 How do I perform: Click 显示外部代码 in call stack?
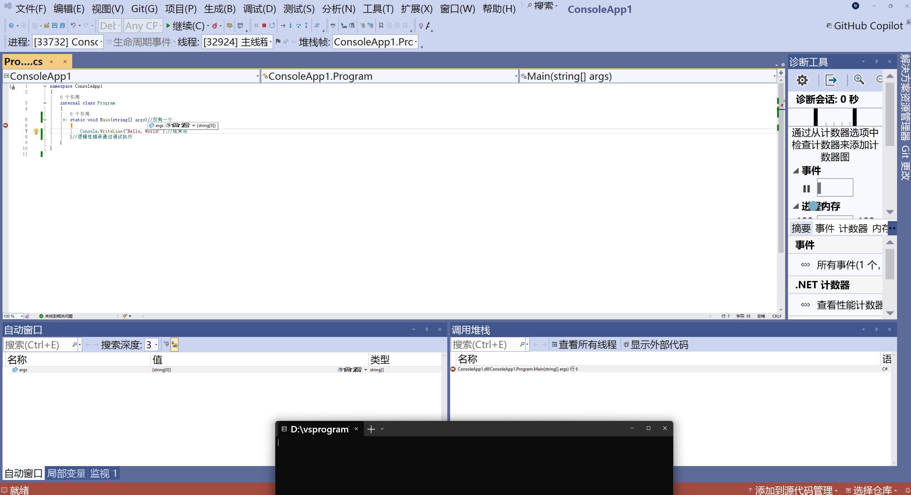tap(656, 345)
